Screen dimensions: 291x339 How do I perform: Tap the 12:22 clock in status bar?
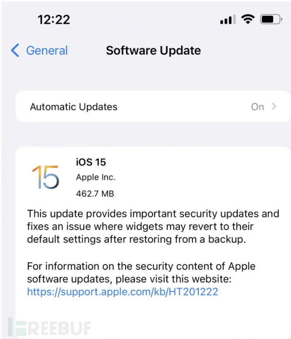tap(54, 20)
